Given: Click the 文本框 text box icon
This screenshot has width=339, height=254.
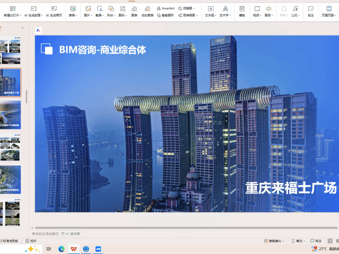Looking at the screenshot, I should pos(211,9).
